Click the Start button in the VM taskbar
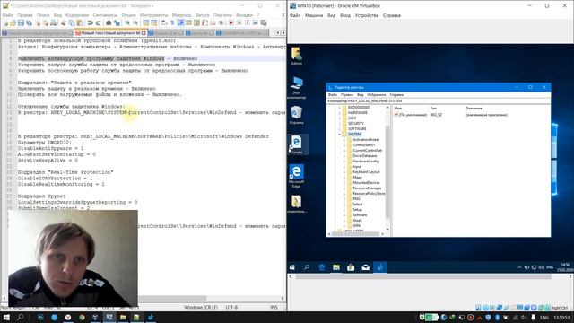This screenshot has width=574, height=323. (292, 267)
